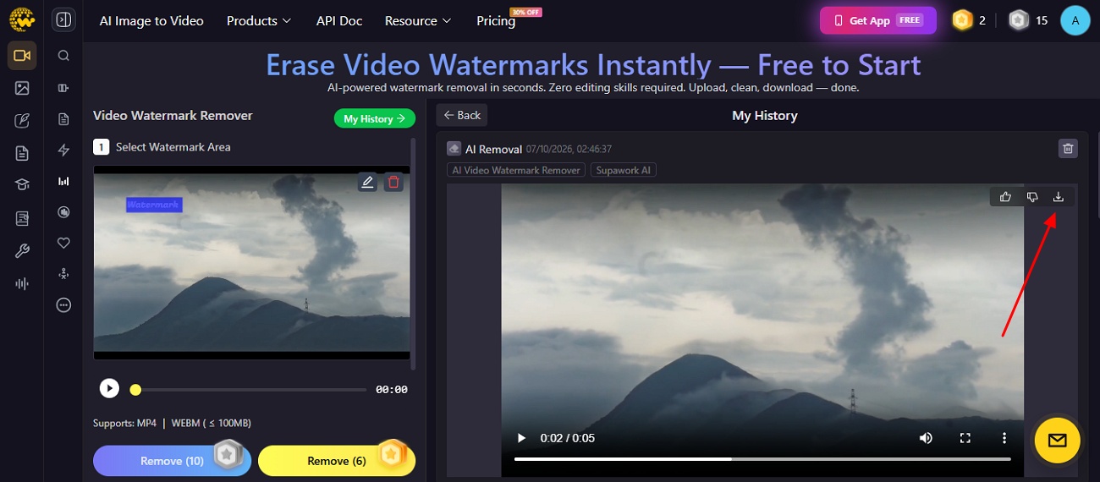Edit the watermark selection with pencil icon
Screen dimensions: 1100x482
[367, 182]
